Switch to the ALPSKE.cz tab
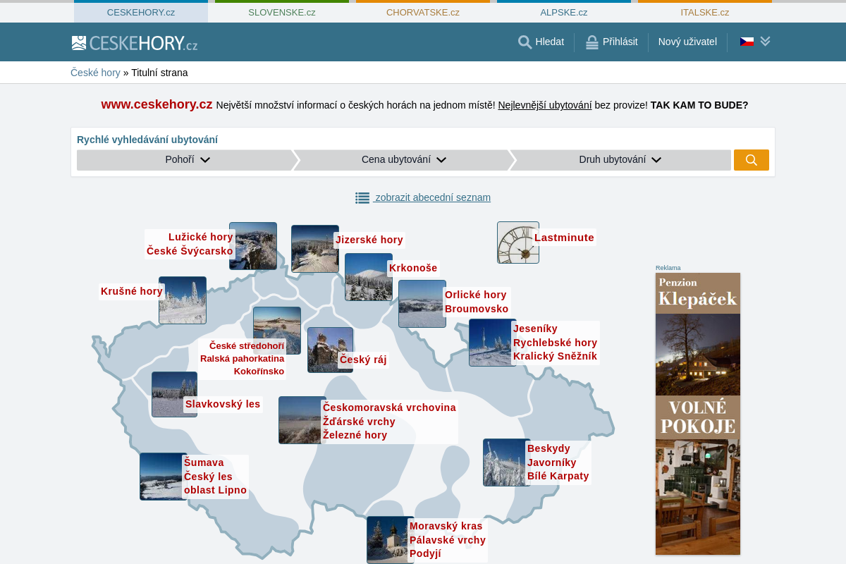Viewport: 846px width, 564px height. 564,13
